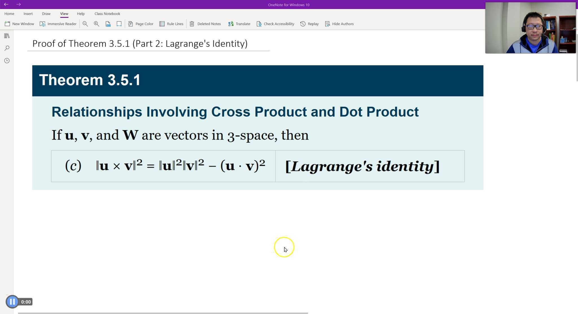Zoom out using the magnifier minus icon
Screen dimensions: 578x314
coord(85,24)
